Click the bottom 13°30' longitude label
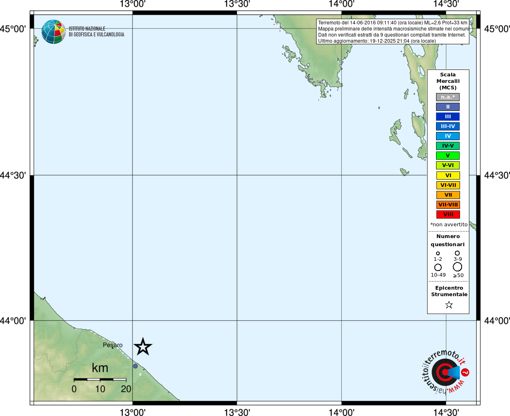 (237, 412)
